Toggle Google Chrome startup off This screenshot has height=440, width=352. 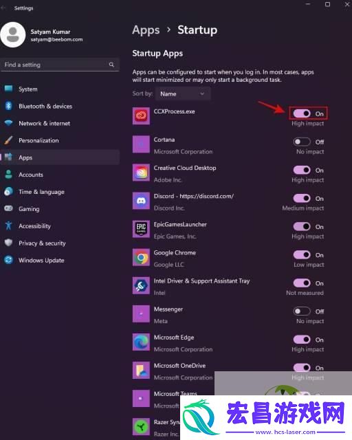(x=302, y=255)
